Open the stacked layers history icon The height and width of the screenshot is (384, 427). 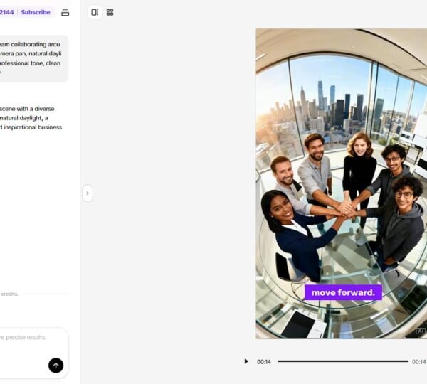click(x=65, y=13)
